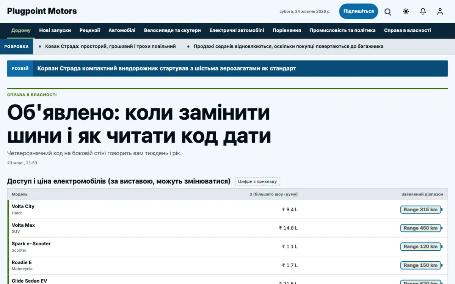Select the Volta City row
This screenshot has height=284, width=455.
pos(227,209)
